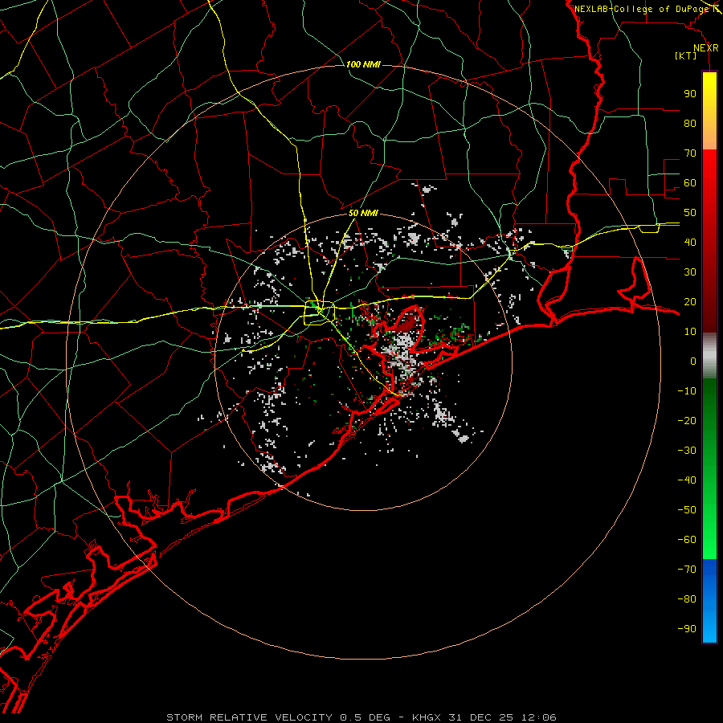Click the positive "50" velocity scale label
The width and height of the screenshot is (723, 723).
point(690,213)
